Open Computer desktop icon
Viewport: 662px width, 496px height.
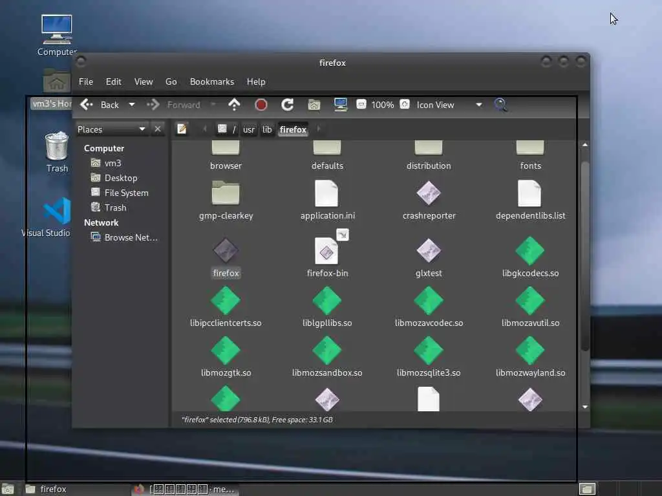pos(57,36)
